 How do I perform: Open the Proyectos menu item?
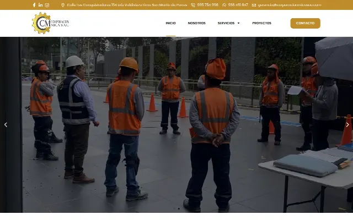(261, 23)
